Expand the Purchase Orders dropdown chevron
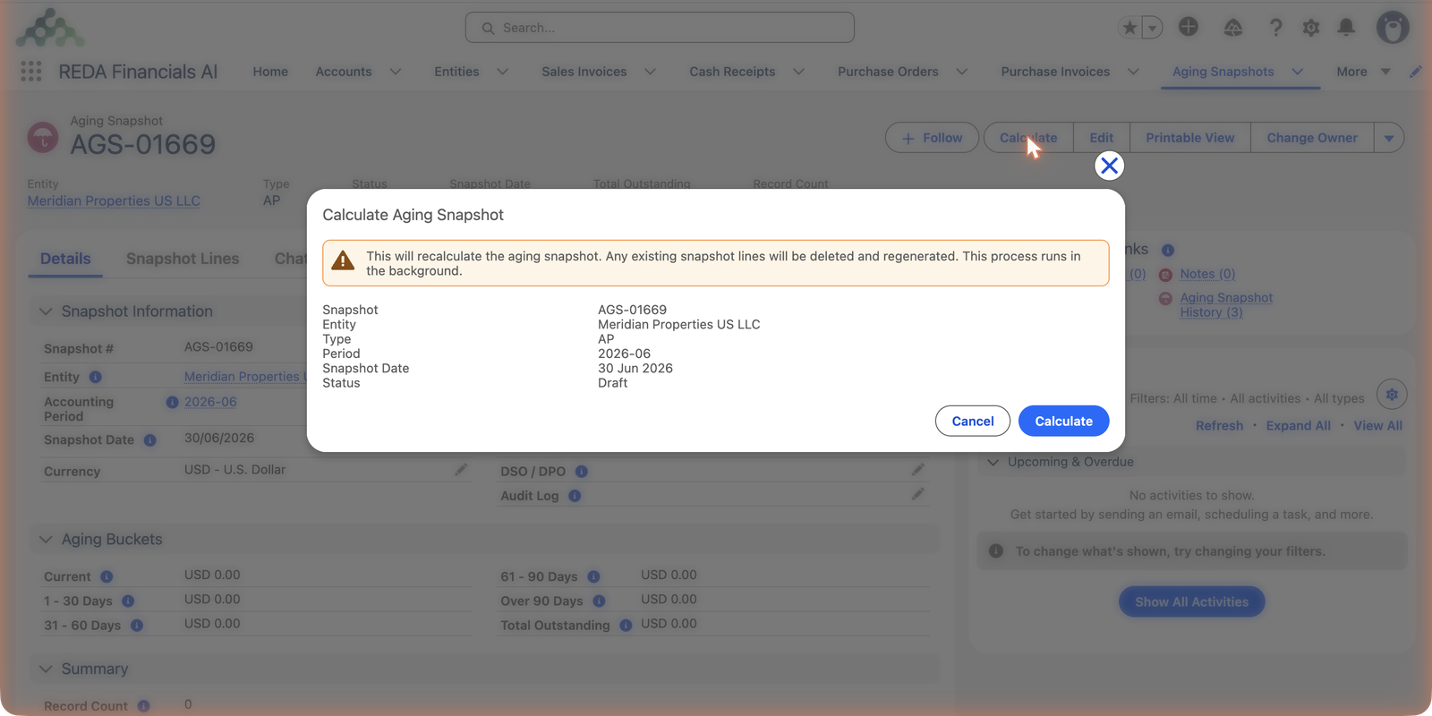Image resolution: width=1432 pixels, height=716 pixels. click(962, 72)
